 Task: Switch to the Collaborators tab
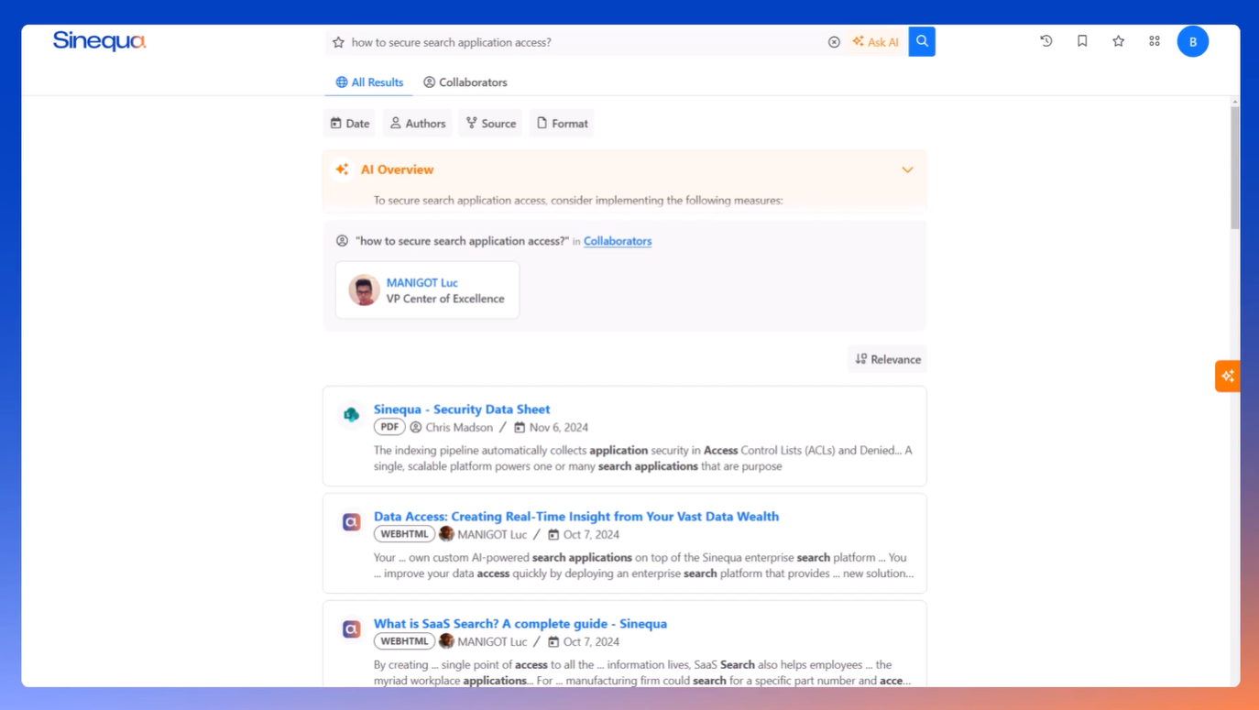click(x=465, y=82)
